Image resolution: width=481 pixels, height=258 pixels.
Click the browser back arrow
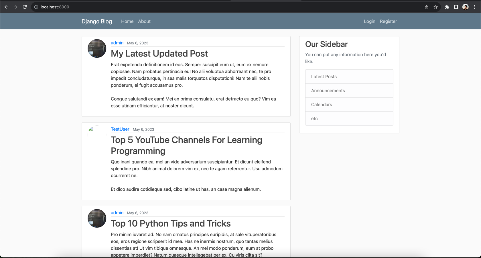[x=6, y=7]
